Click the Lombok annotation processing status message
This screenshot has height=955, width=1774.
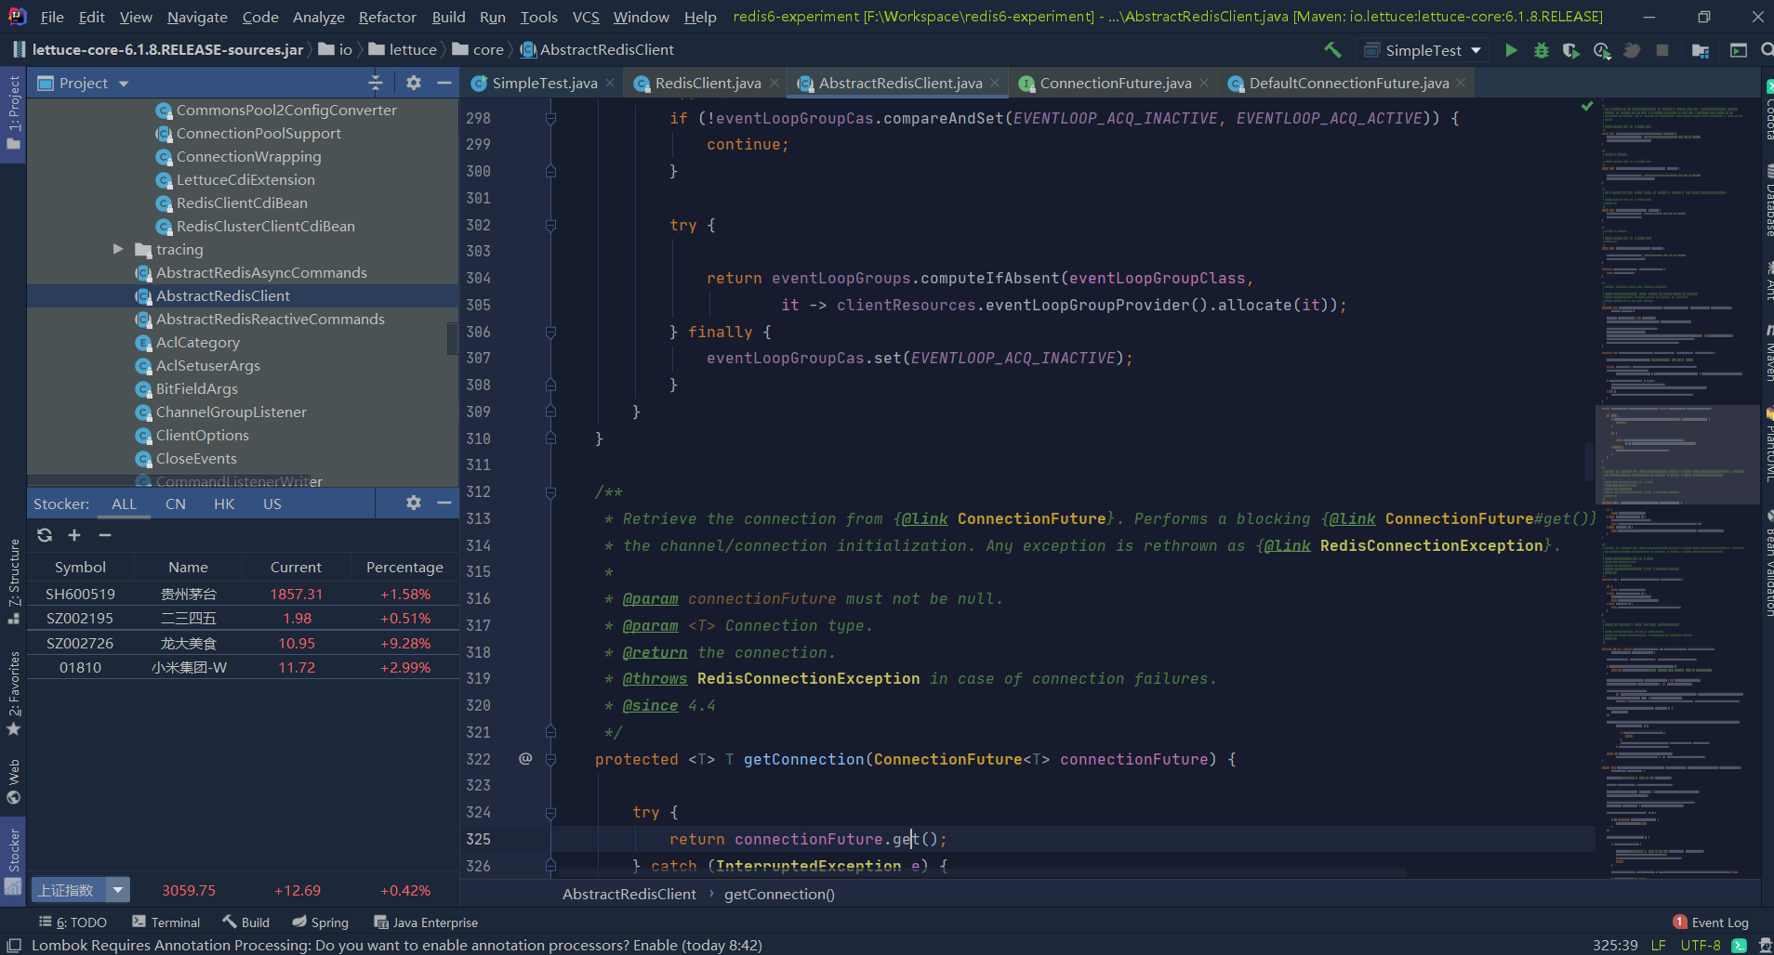397,945
